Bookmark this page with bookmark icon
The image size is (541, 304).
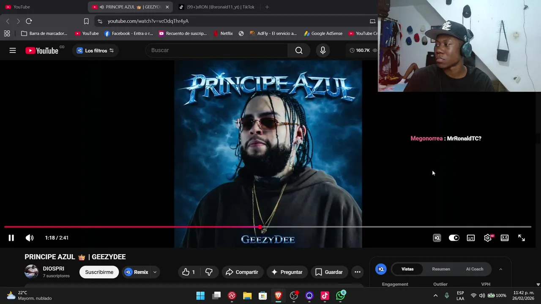click(x=86, y=21)
